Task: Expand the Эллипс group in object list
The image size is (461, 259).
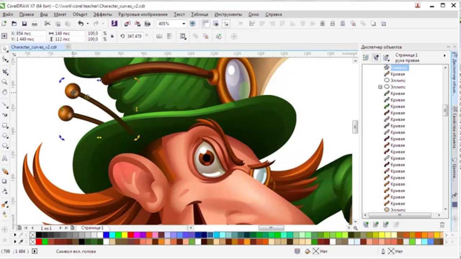Action: pyautogui.click(x=380, y=87)
